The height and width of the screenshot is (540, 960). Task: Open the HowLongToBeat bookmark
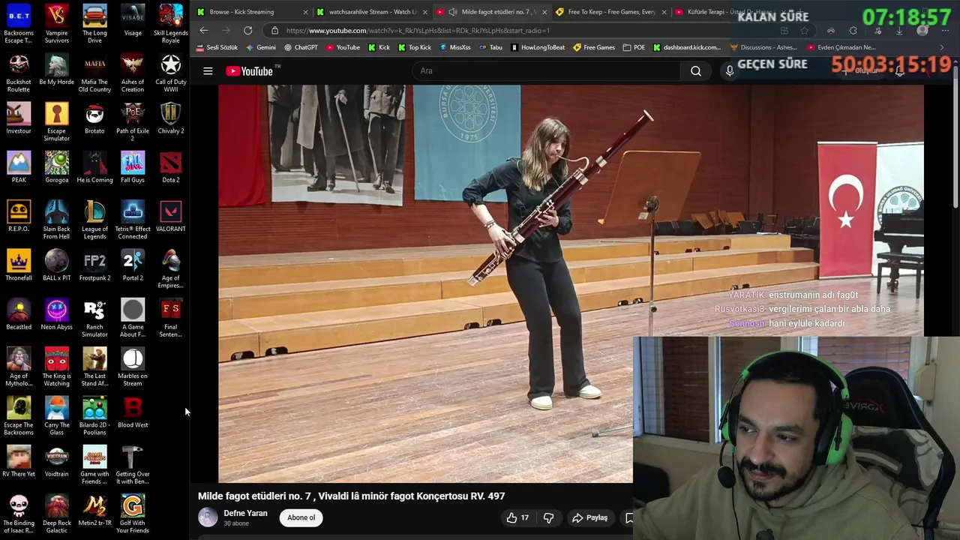click(x=538, y=47)
